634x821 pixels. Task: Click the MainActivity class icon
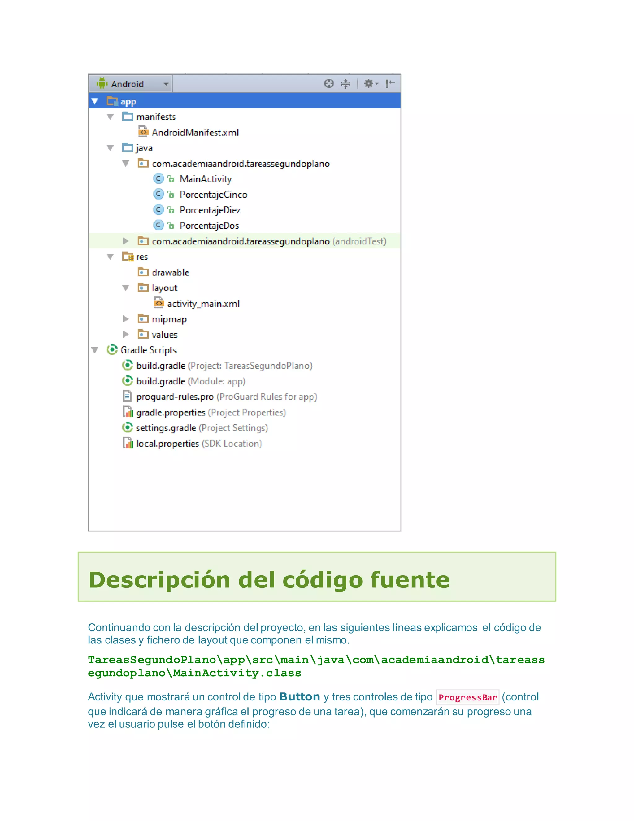click(x=159, y=178)
